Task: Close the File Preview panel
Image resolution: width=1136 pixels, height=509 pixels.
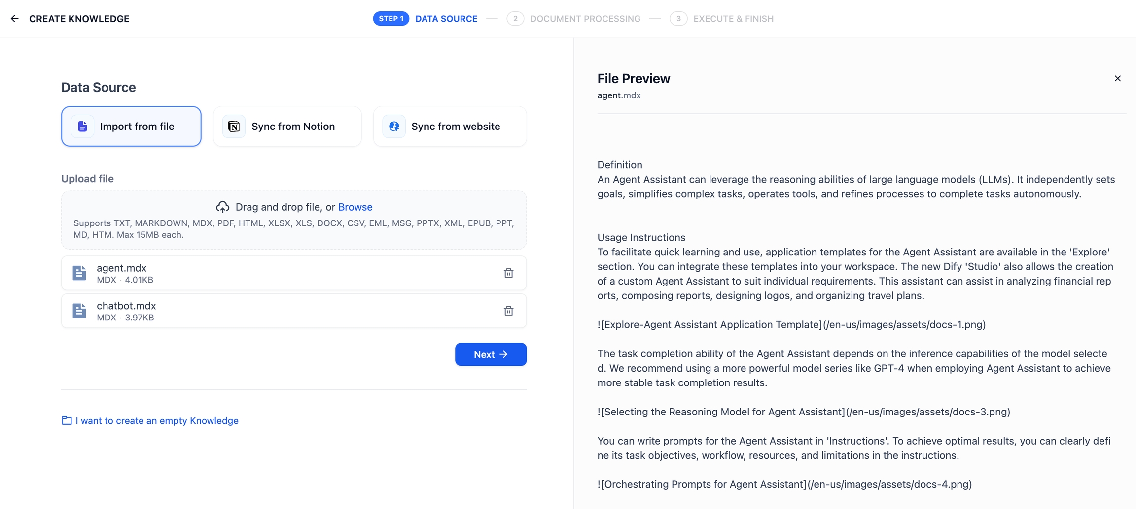Action: click(1117, 79)
